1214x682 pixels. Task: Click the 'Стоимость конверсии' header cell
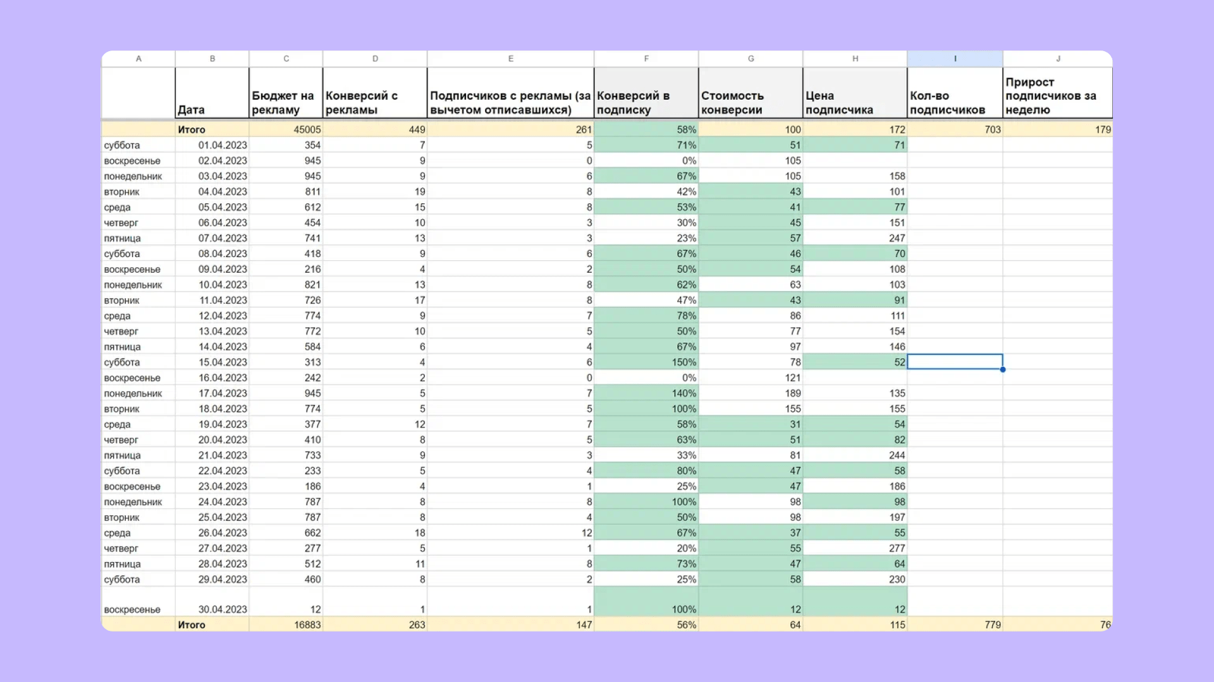point(751,93)
